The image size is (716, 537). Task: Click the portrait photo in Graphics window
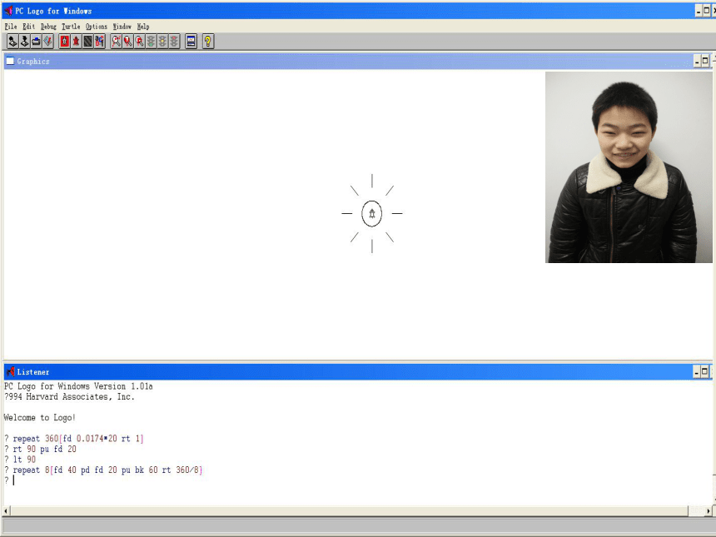(x=629, y=167)
